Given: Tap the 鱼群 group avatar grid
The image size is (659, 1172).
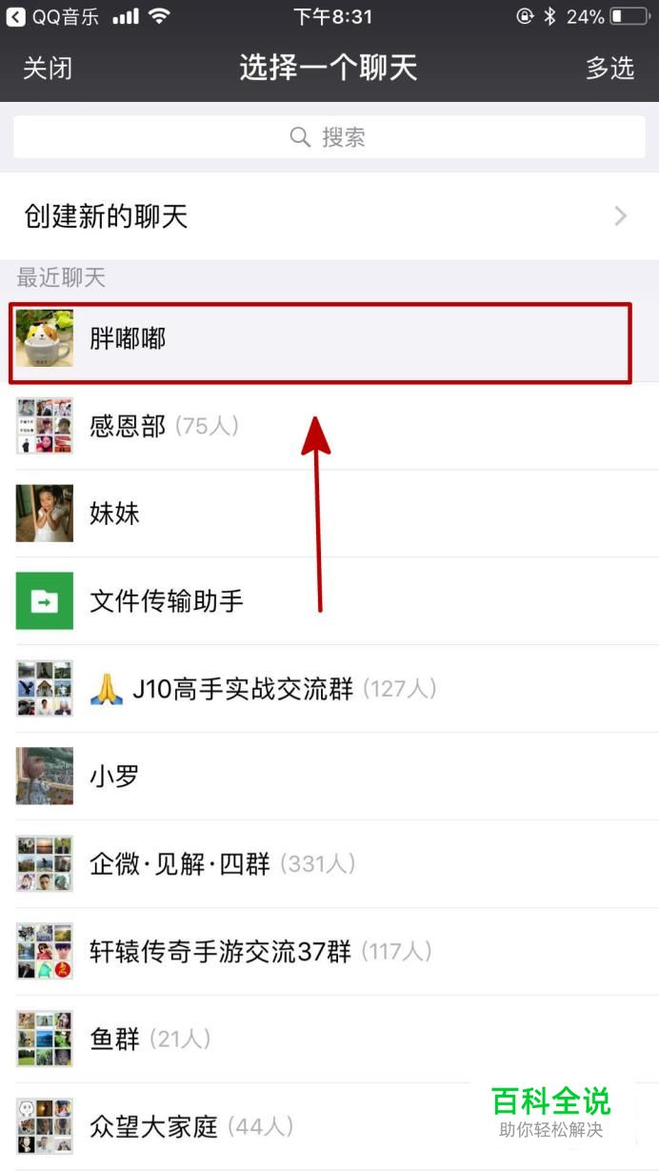Looking at the screenshot, I should (x=44, y=1039).
